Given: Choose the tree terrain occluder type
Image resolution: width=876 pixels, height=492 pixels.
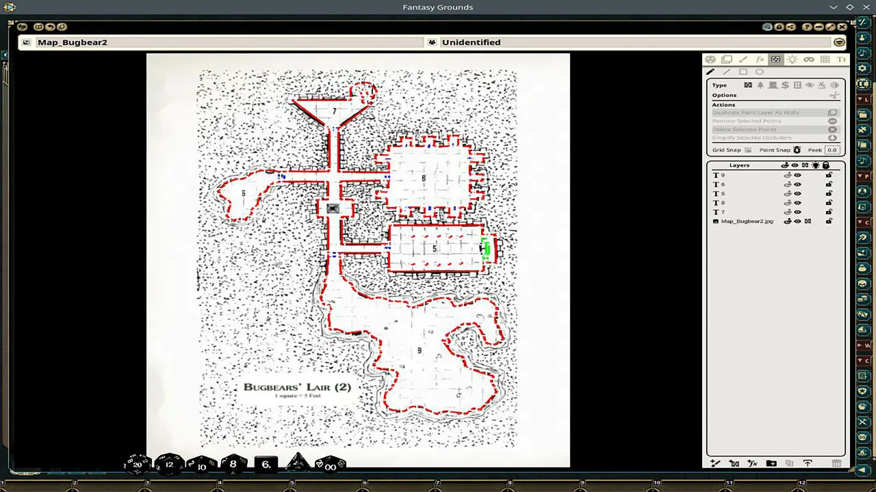Looking at the screenshot, I should 760,85.
